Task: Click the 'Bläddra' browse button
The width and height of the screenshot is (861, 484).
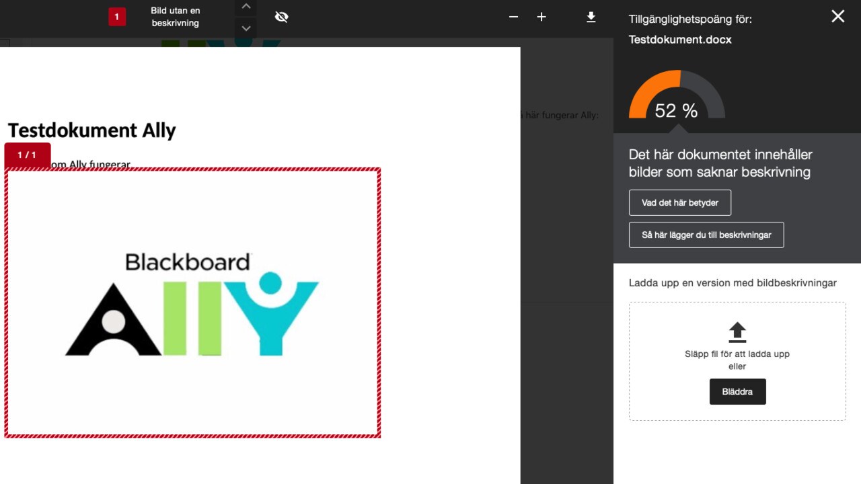Action: click(737, 392)
